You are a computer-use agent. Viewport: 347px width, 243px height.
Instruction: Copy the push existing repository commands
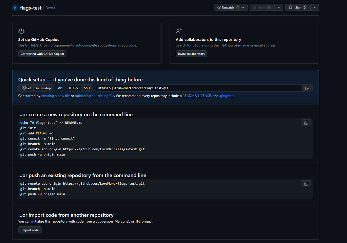(x=306, y=184)
